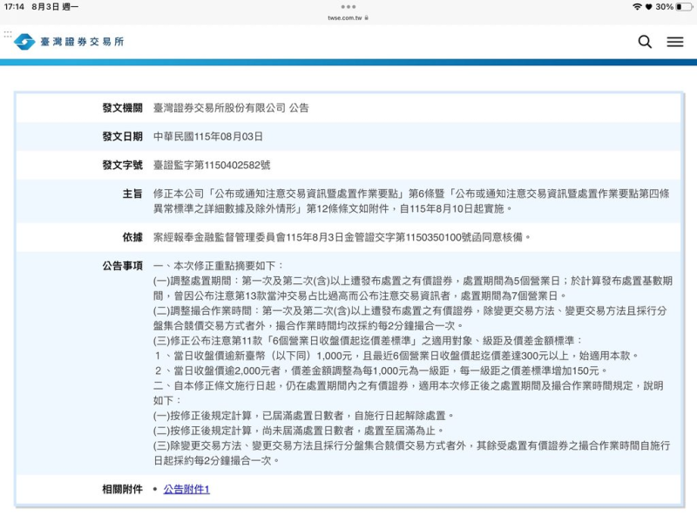
Task: Tap the Wi-Fi status icon
Action: pyautogui.click(x=637, y=7)
